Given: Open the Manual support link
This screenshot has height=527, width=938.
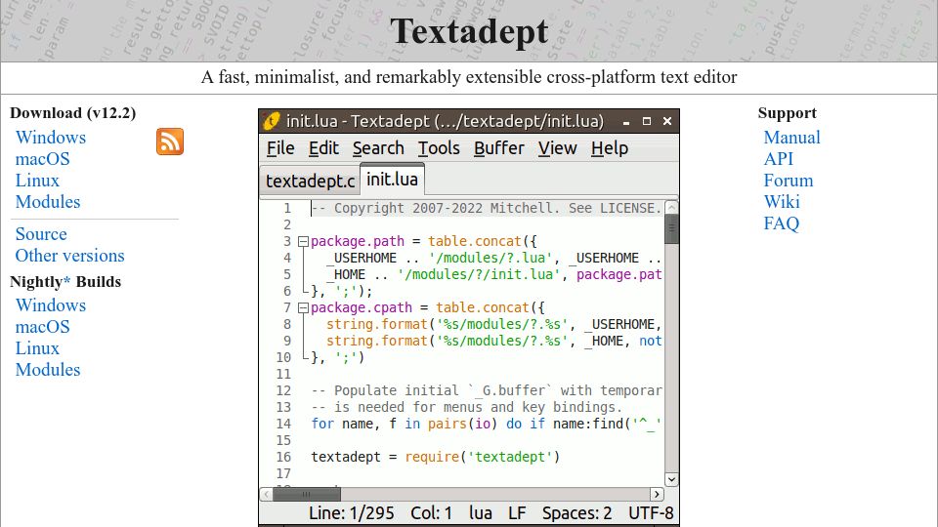Looking at the screenshot, I should click(792, 138).
